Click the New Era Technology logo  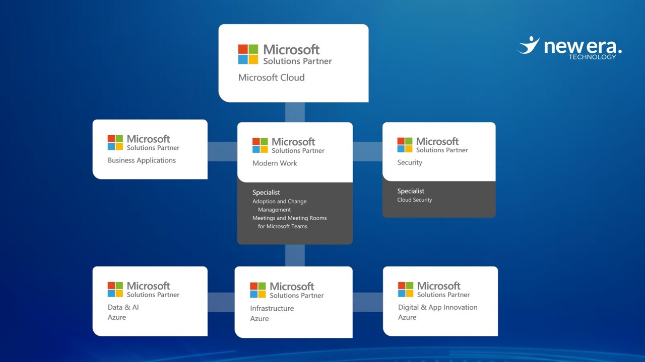[x=569, y=48]
